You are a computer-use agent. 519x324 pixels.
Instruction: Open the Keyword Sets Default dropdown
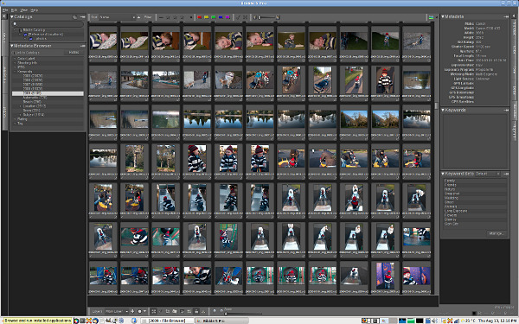(x=488, y=174)
